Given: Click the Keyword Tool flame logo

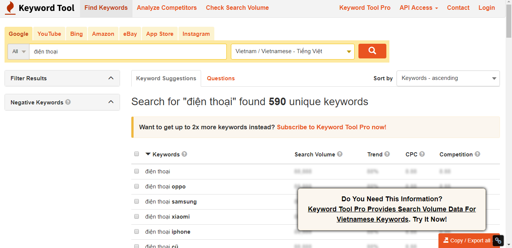Looking at the screenshot, I should click(x=10, y=8).
